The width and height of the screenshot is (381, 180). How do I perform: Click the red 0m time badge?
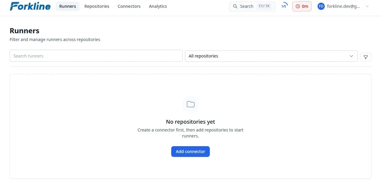pyautogui.click(x=302, y=6)
